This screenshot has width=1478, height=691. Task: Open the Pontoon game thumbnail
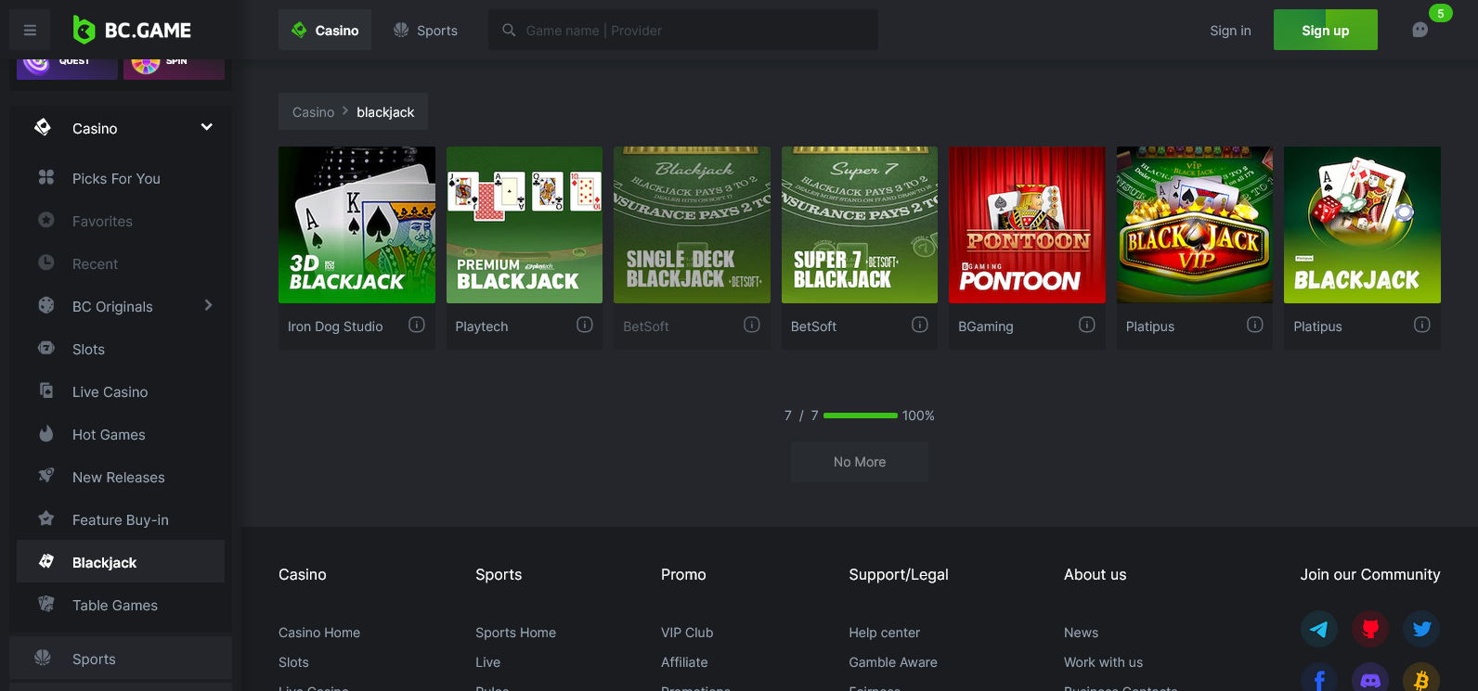(1027, 224)
